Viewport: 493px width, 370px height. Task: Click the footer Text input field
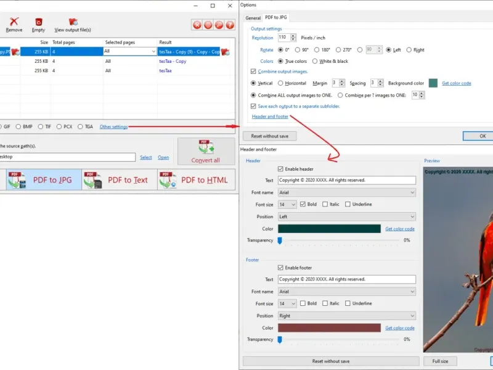347,279
